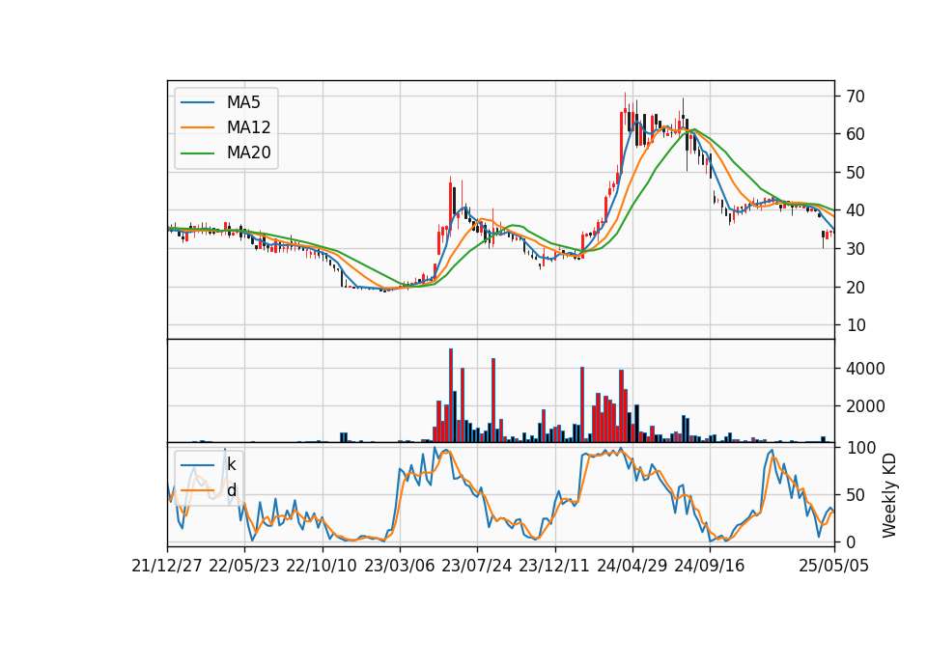The image size is (927, 666).
Task: Click the 23/03/06 date tick label
Action: (x=399, y=566)
